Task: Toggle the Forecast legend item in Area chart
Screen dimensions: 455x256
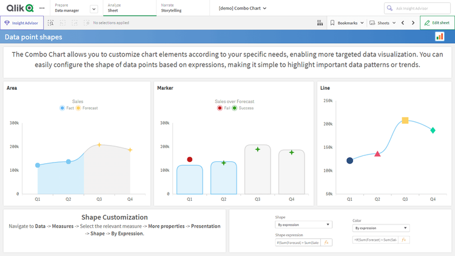Action: pyautogui.click(x=86, y=107)
